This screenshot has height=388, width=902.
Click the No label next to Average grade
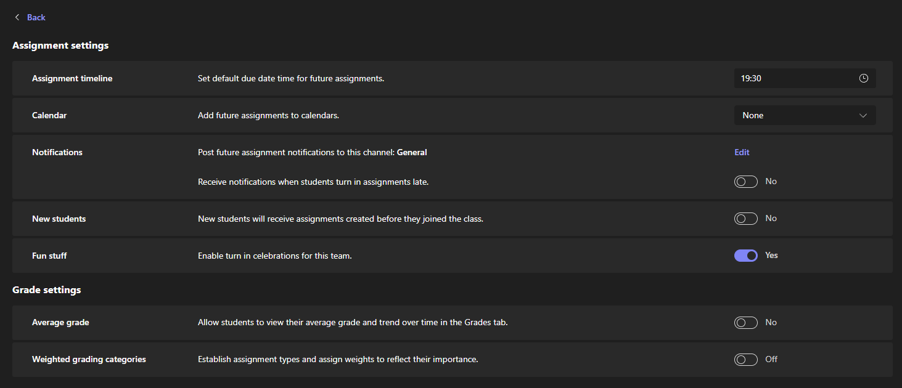tap(771, 322)
